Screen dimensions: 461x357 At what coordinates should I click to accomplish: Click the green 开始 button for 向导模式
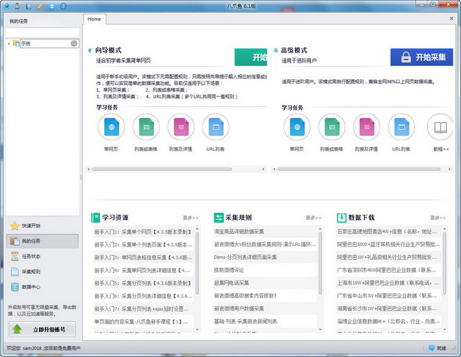251,57
